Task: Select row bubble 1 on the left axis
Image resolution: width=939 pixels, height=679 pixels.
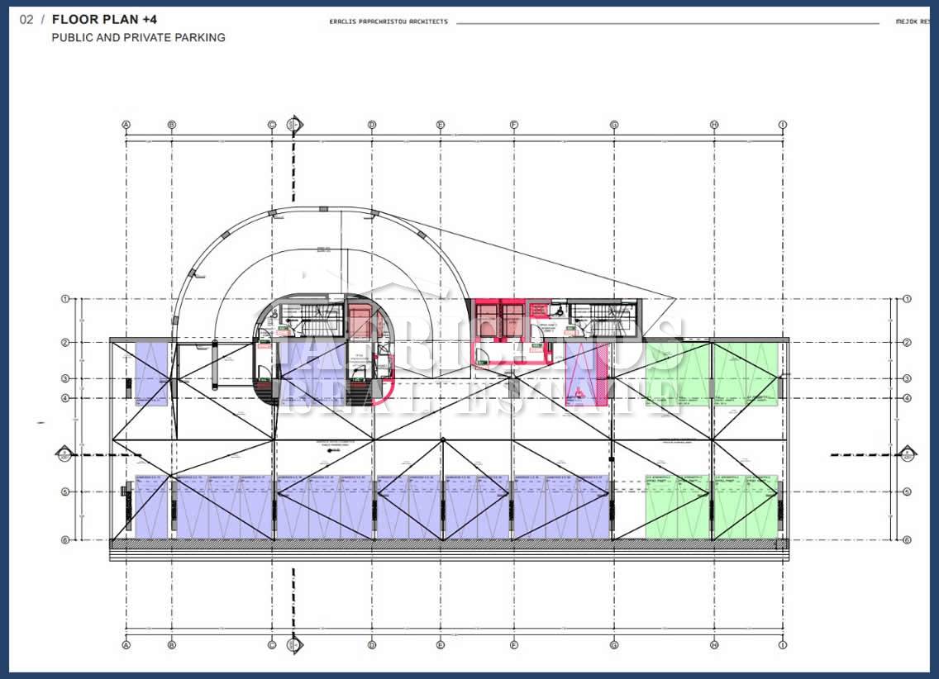Action: (64, 299)
